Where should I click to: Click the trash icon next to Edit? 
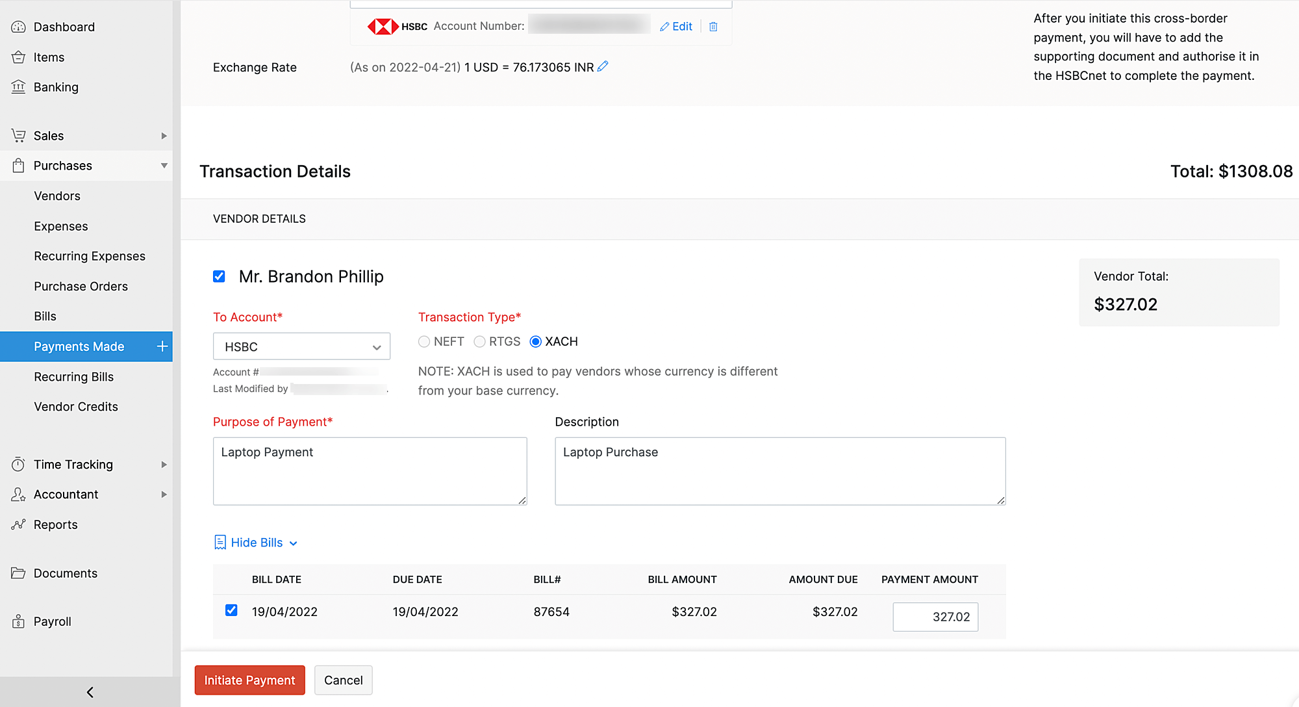[x=713, y=27]
